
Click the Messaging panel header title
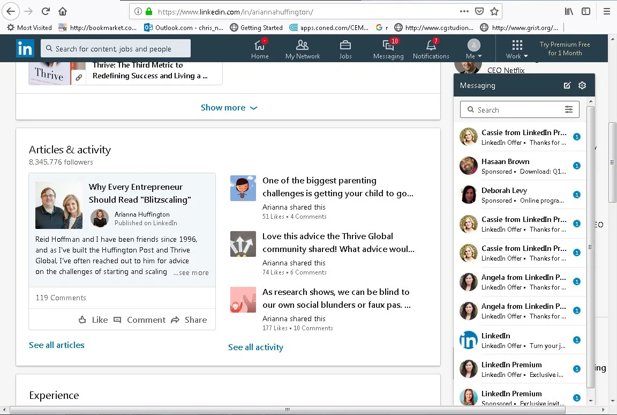[x=477, y=85]
